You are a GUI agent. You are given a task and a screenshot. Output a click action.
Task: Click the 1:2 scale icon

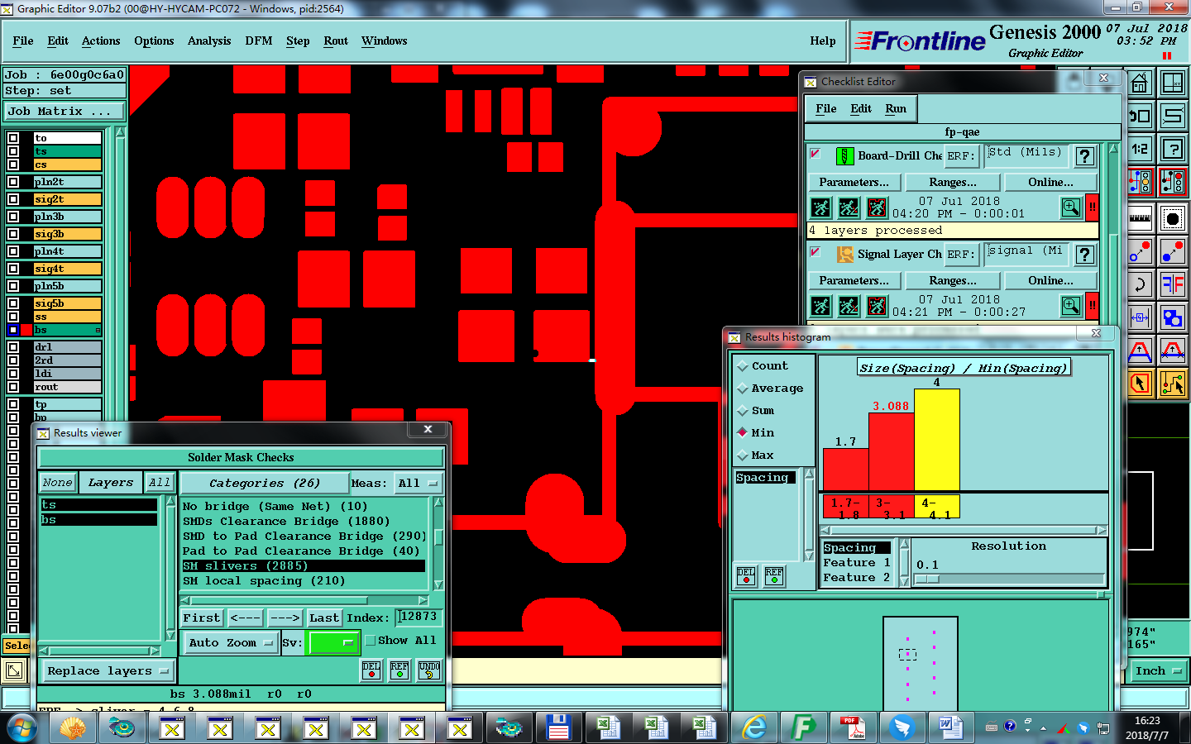tap(1140, 149)
